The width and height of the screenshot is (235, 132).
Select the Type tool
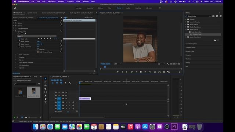(x=46, y=102)
